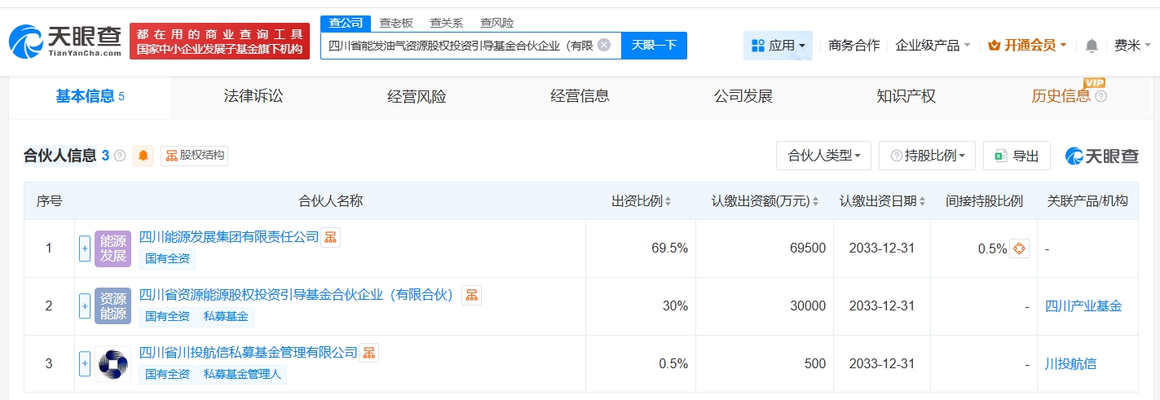Viewport: 1160px width, 400px height.
Task: Expand row 3 with plus button
Action: click(x=85, y=364)
